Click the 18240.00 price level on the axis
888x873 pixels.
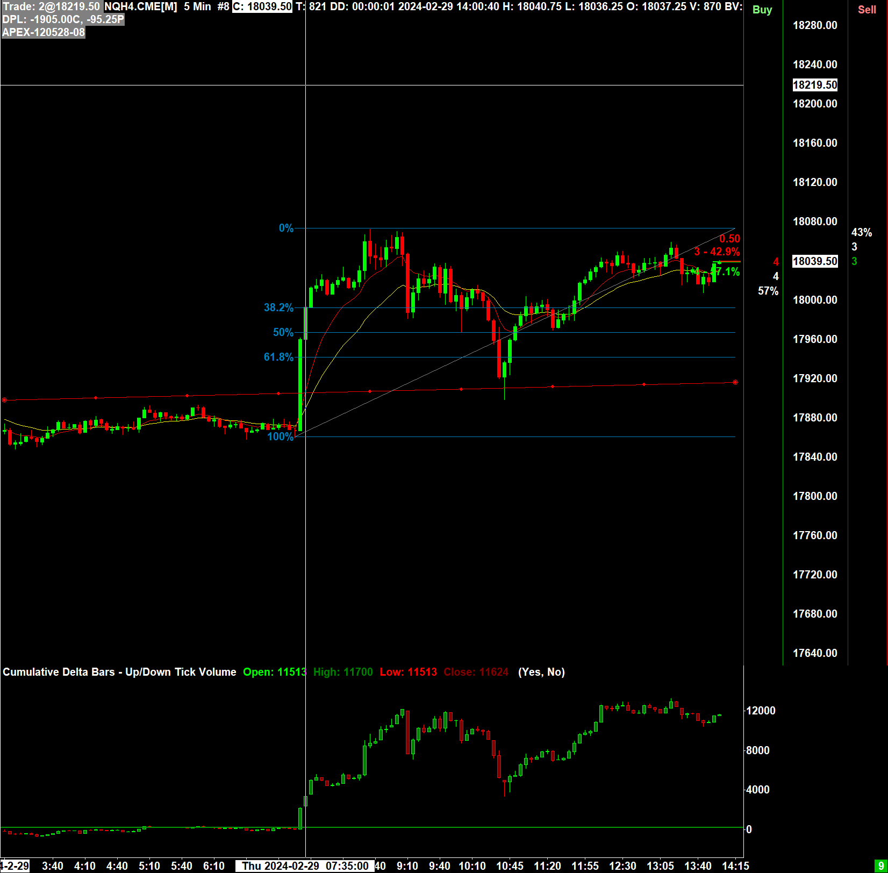[x=815, y=65]
